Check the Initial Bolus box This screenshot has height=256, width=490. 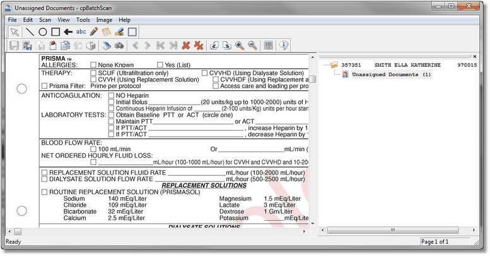(111, 102)
